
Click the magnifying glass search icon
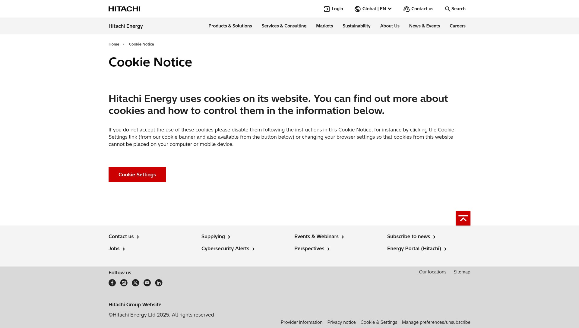point(448,9)
